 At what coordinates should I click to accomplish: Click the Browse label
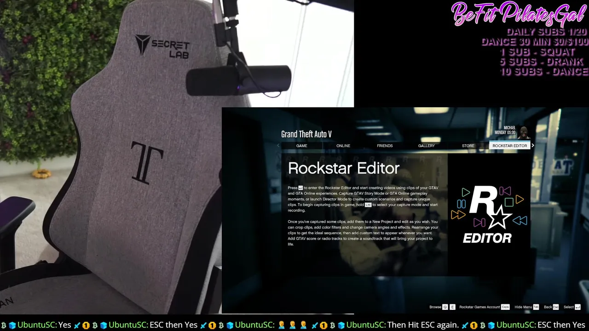[435, 307]
